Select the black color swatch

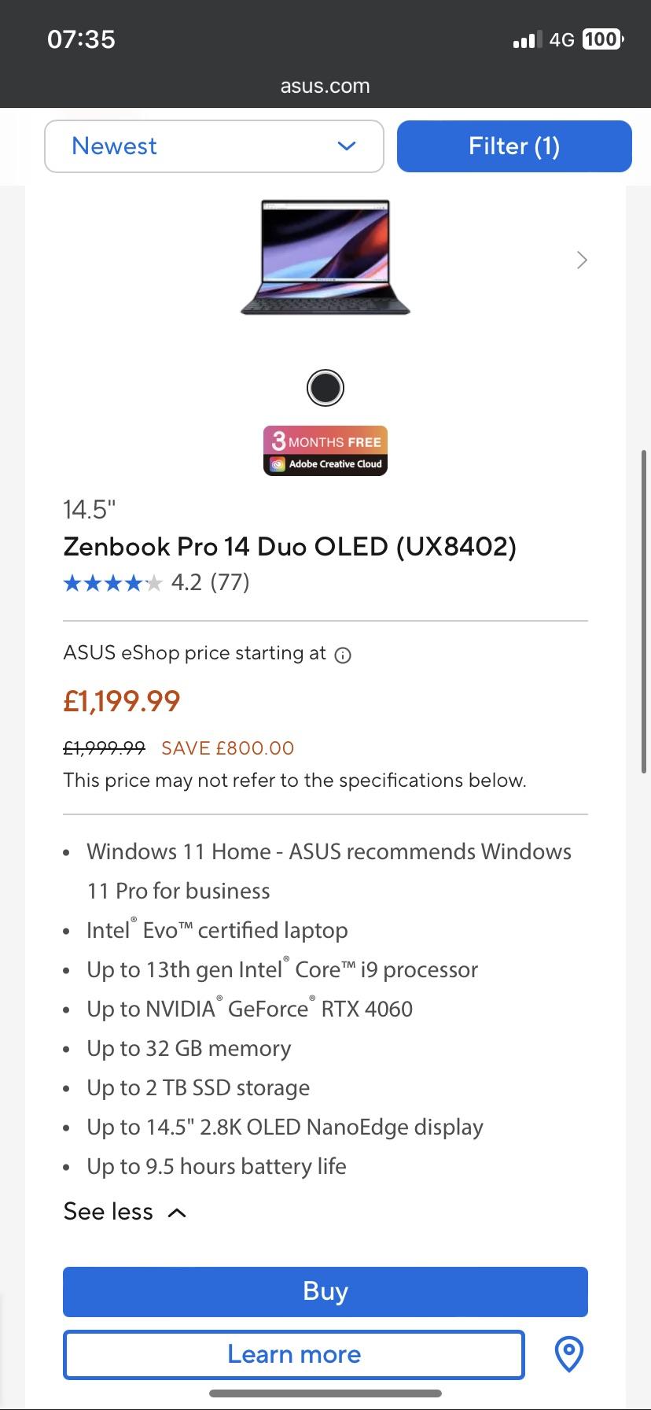325,388
